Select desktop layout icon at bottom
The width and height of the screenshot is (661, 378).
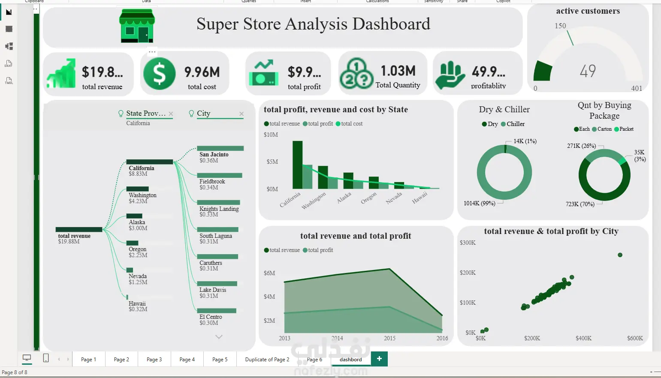tap(27, 358)
